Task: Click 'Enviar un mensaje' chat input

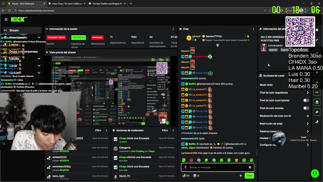Action: tap(218, 167)
